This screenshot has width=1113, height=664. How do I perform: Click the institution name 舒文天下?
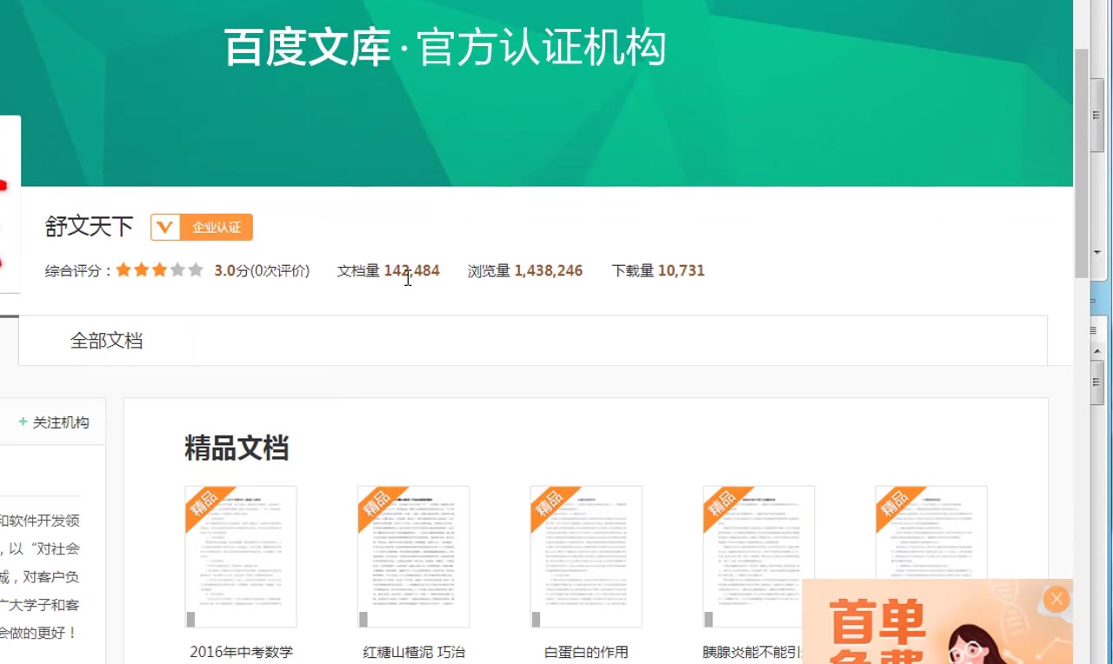coord(89,227)
